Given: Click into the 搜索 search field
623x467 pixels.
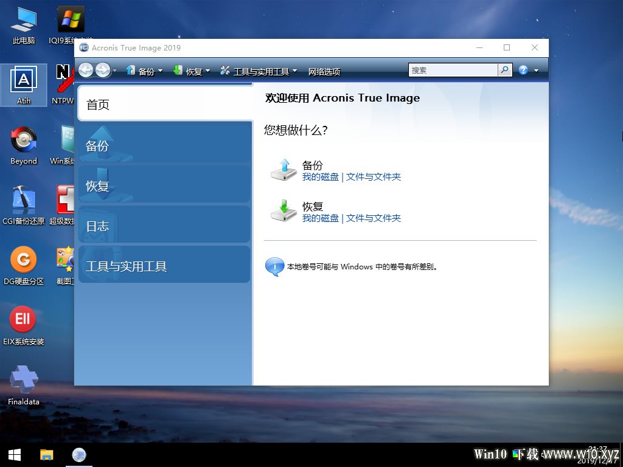Looking at the screenshot, I should click(453, 71).
